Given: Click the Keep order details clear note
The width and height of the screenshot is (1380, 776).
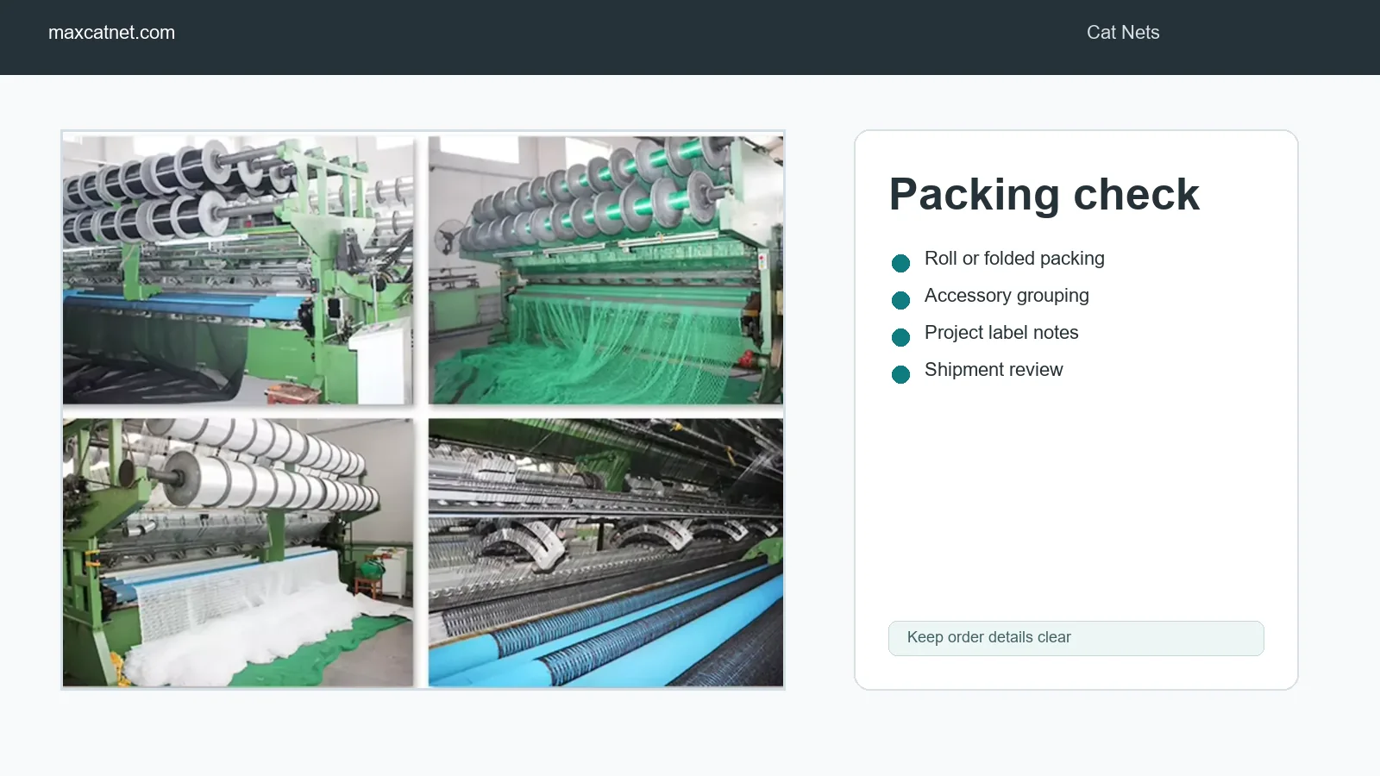Looking at the screenshot, I should [x=1076, y=638].
